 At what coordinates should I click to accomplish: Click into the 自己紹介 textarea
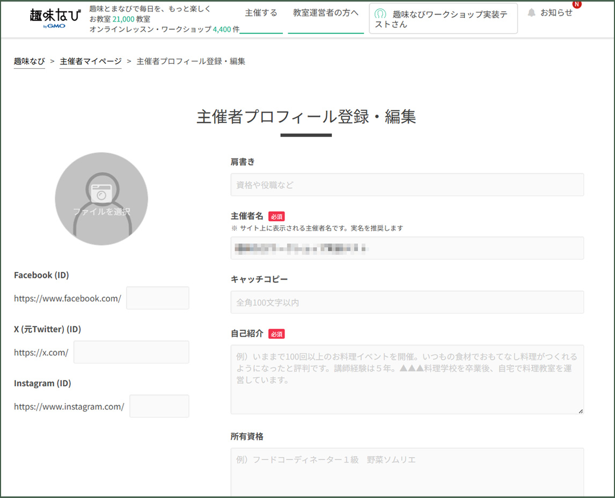[x=407, y=379]
